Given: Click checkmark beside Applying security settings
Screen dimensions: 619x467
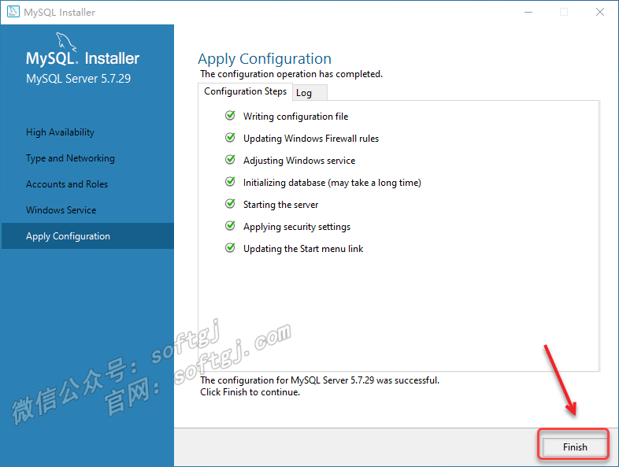Looking at the screenshot, I should click(x=230, y=226).
